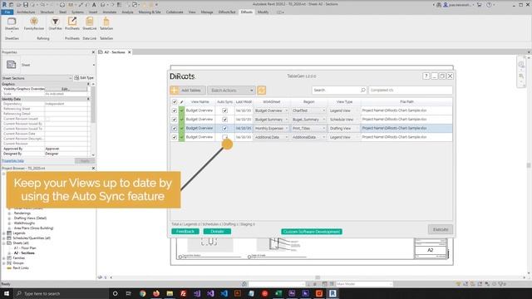The height and width of the screenshot is (299, 532).
Task: Open the Annotate ribbon tab
Action: pyautogui.click(x=109, y=12)
